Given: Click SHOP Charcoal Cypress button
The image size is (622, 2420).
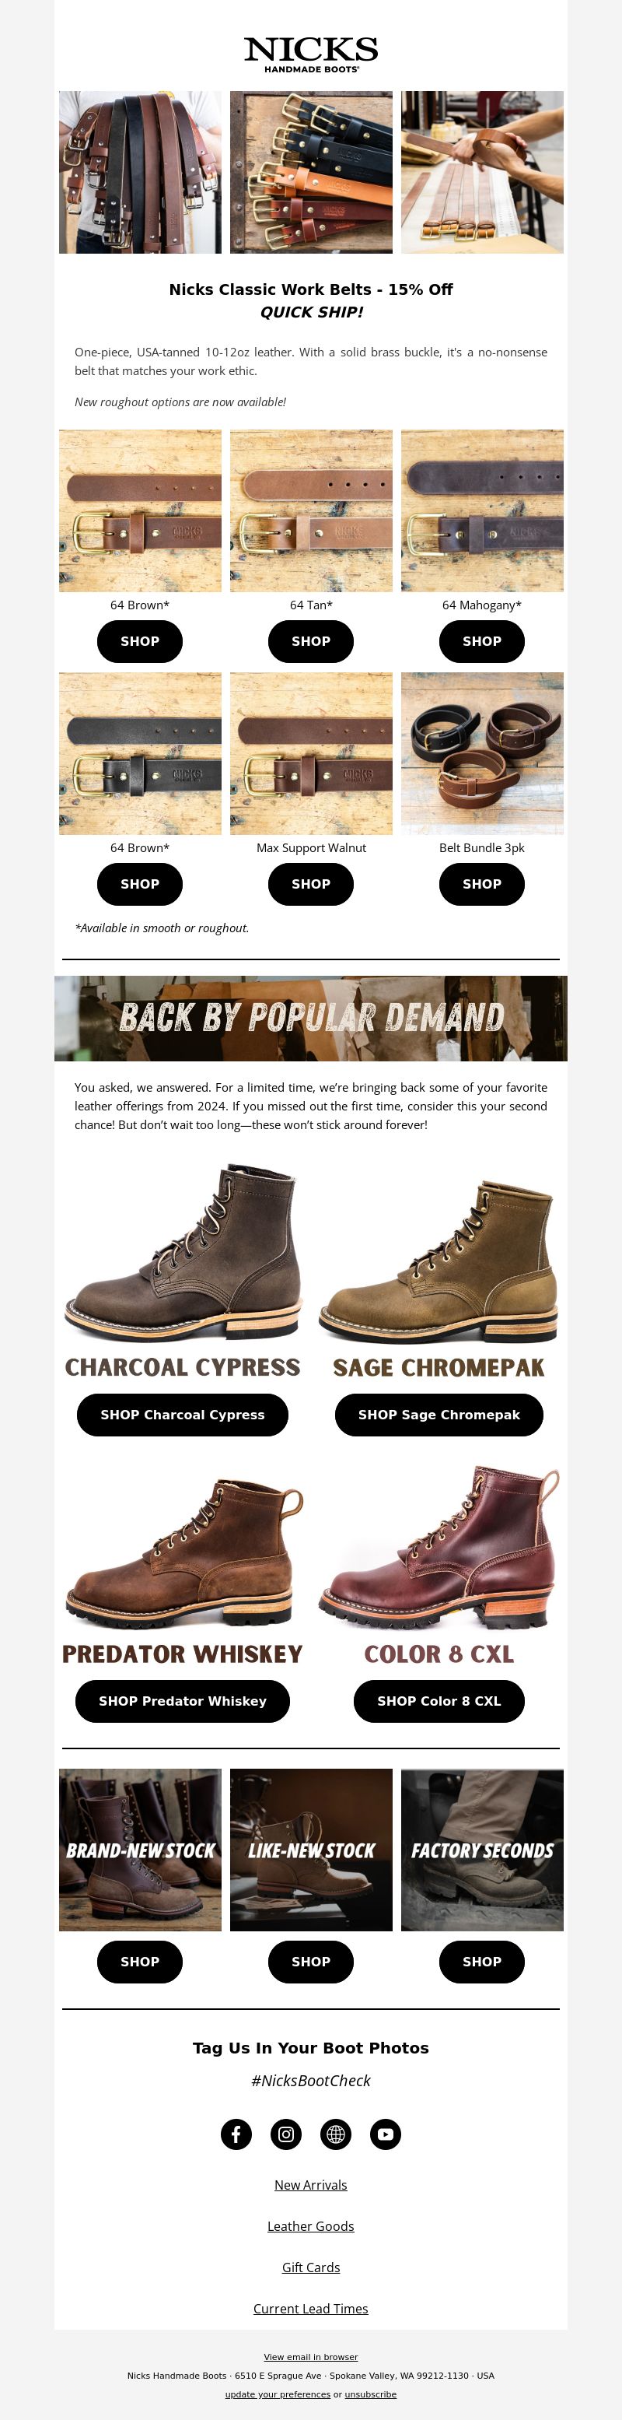Looking at the screenshot, I should pos(182,1415).
